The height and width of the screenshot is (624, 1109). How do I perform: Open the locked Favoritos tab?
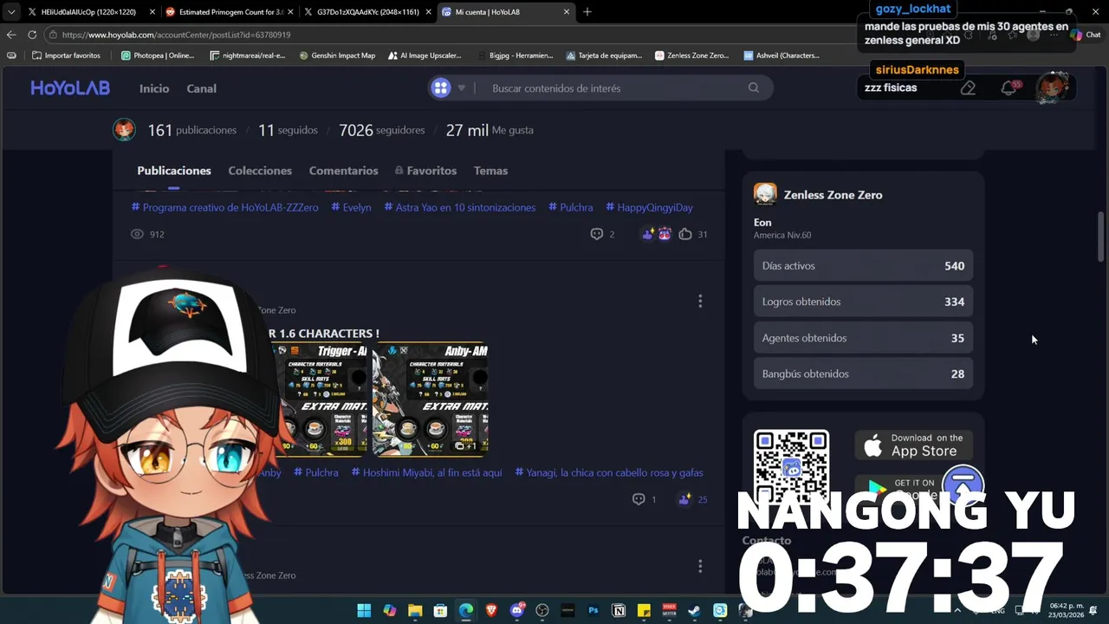point(425,171)
